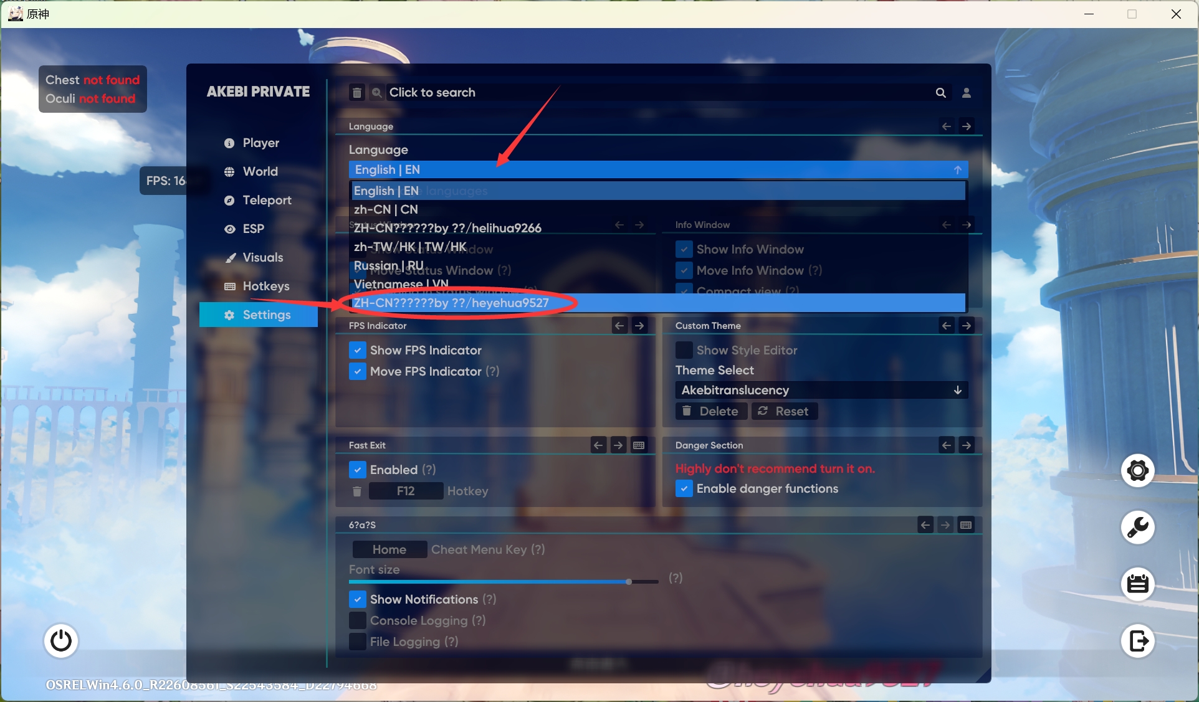Disable Enable danger functions checkbox
This screenshot has width=1199, height=702.
tap(684, 488)
